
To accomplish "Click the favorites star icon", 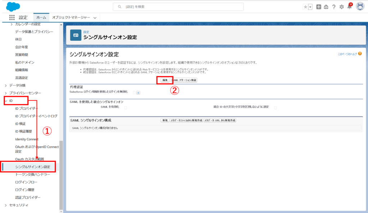I will point(305,7).
